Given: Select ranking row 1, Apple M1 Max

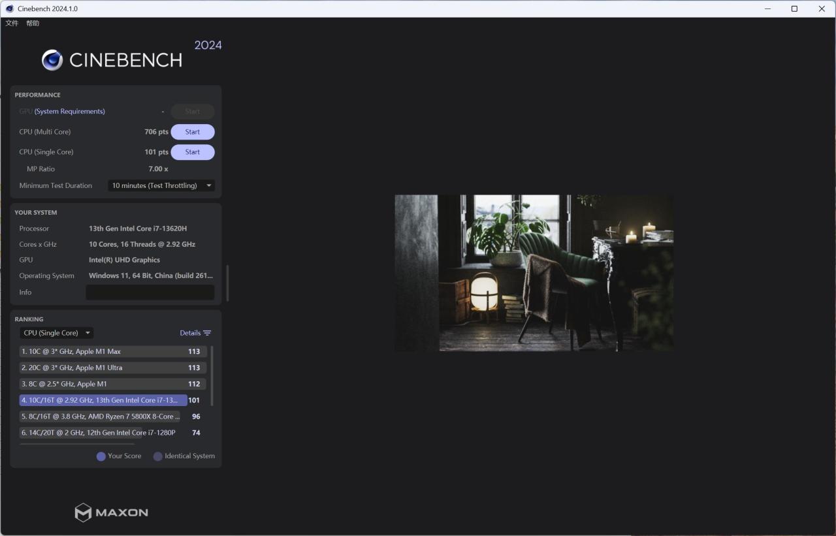Looking at the screenshot, I should point(113,351).
